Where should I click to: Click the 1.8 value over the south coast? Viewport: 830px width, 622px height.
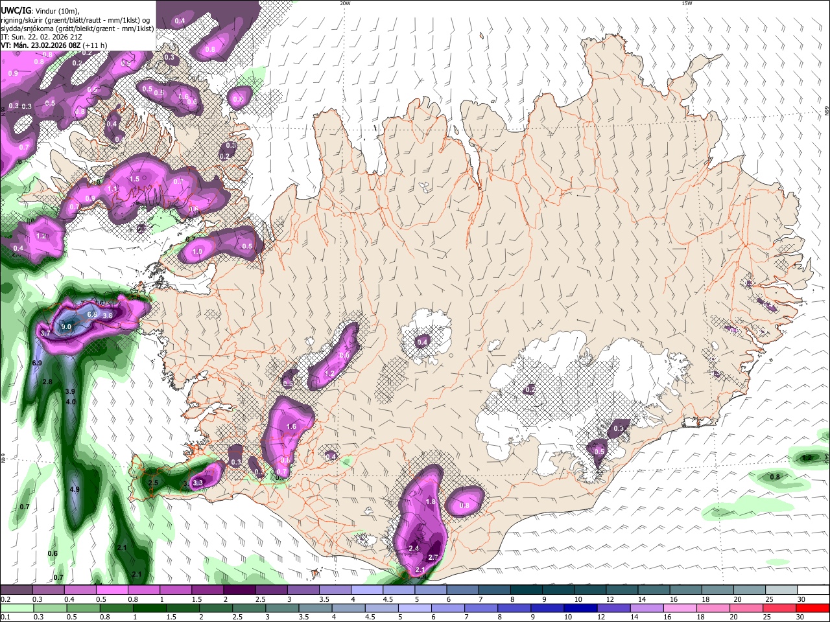tap(431, 502)
